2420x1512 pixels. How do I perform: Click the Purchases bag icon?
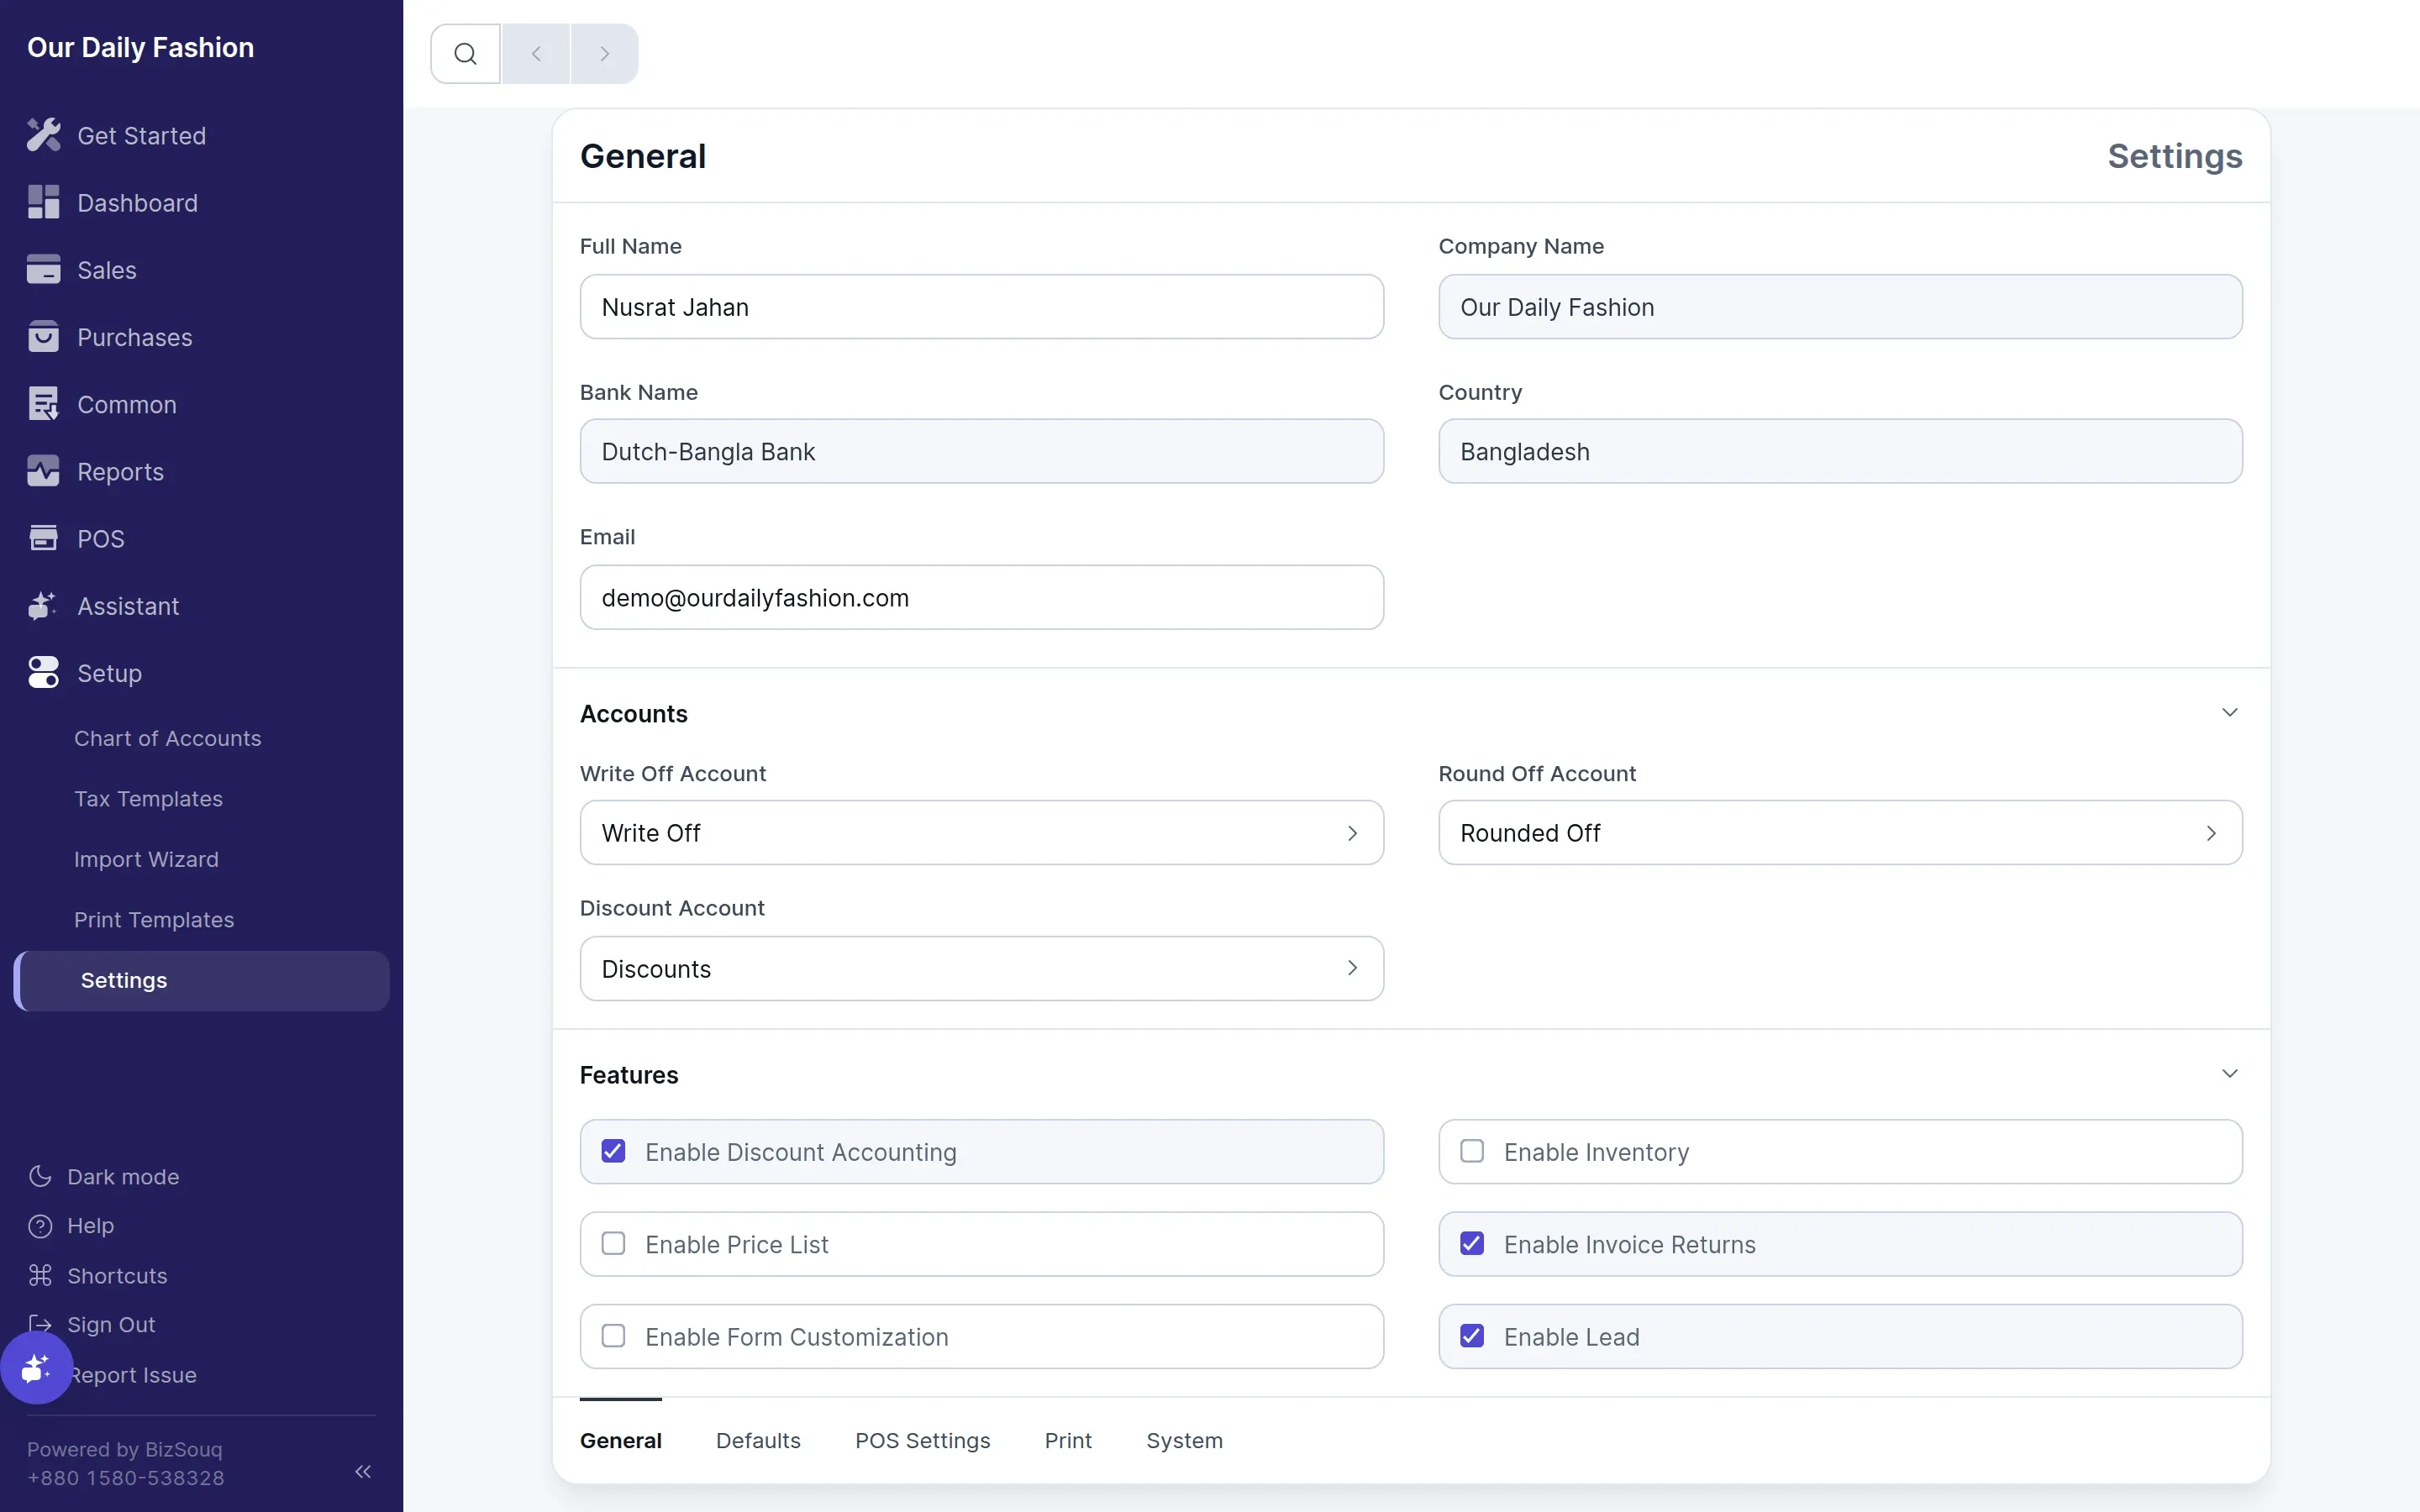[x=43, y=337]
